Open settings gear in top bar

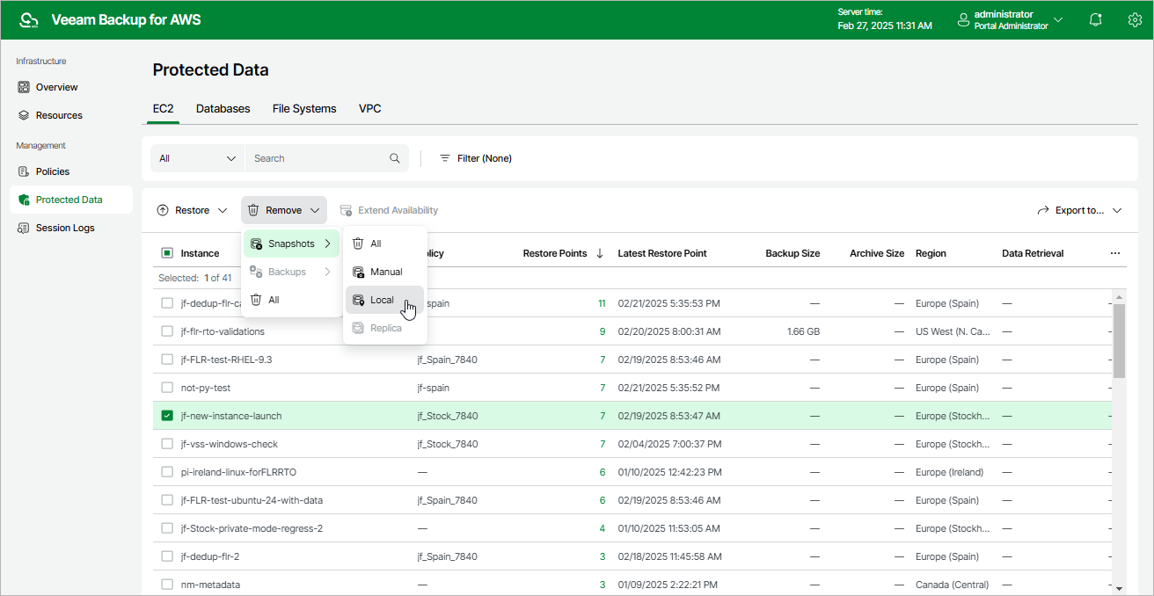(x=1135, y=20)
